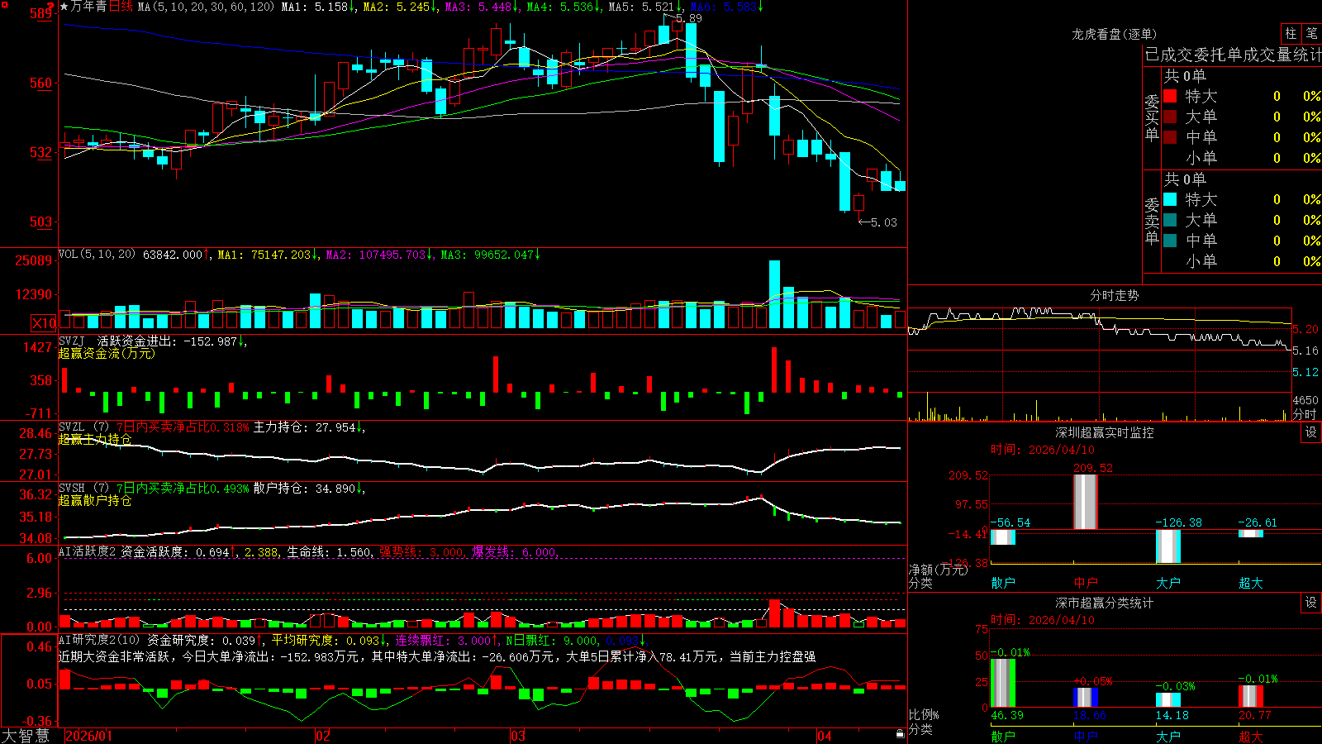Screen dimensions: 1322x744
Task: Click the 委买单 vertical label
Action: tap(1152, 117)
